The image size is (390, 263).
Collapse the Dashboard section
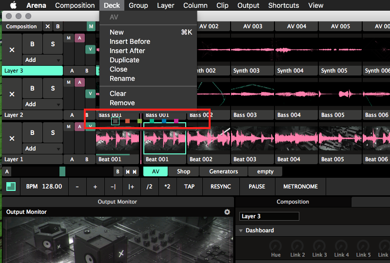pos(241,230)
